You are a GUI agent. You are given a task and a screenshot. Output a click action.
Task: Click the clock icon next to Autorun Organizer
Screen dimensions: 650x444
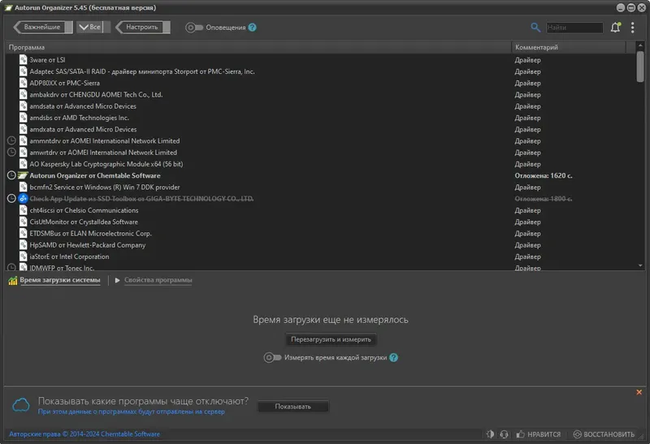[x=11, y=175]
